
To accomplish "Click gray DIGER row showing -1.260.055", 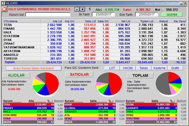I will point(90,122).
